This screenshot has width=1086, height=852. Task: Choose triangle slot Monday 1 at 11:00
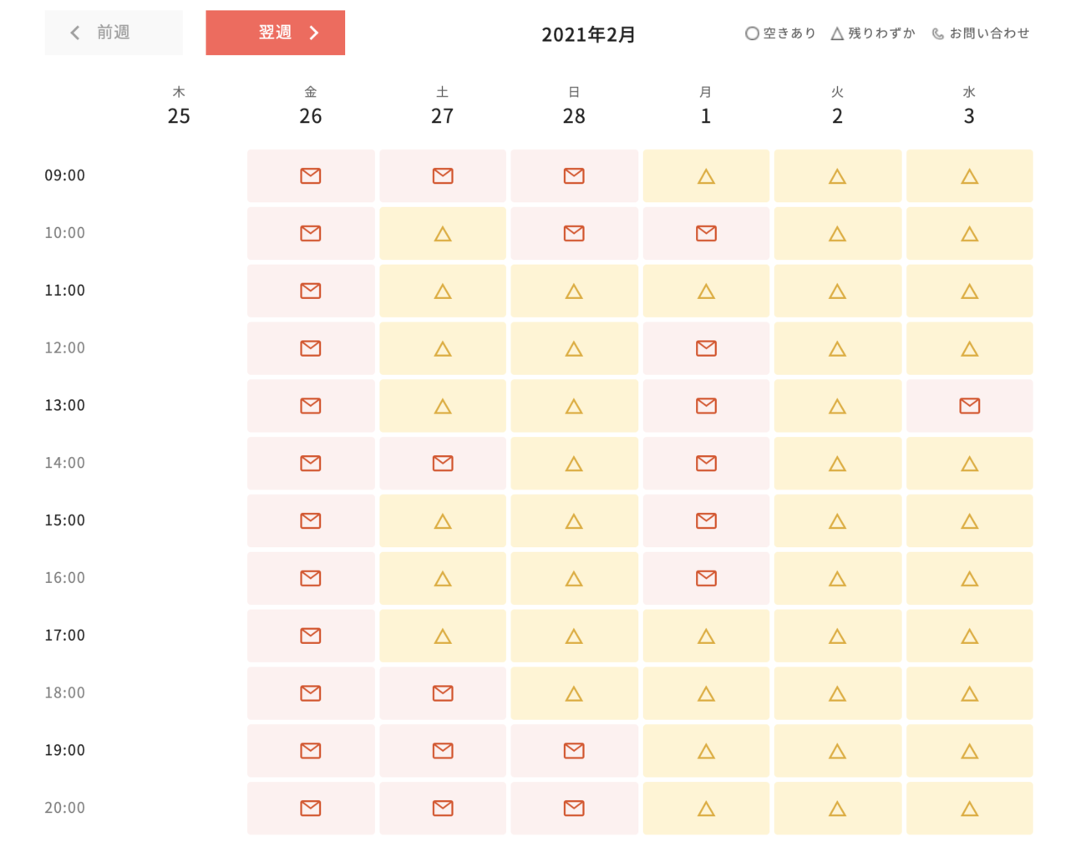coord(706,292)
